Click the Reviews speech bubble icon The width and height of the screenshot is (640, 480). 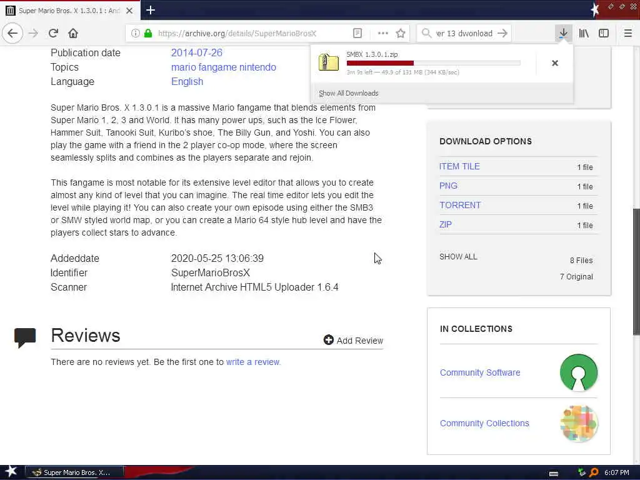(x=25, y=337)
